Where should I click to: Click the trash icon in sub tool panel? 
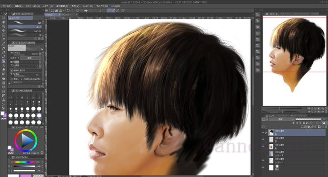42,39
